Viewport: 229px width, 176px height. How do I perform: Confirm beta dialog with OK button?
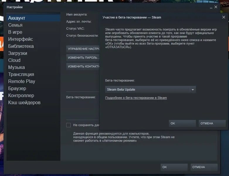pyautogui.click(x=182, y=123)
